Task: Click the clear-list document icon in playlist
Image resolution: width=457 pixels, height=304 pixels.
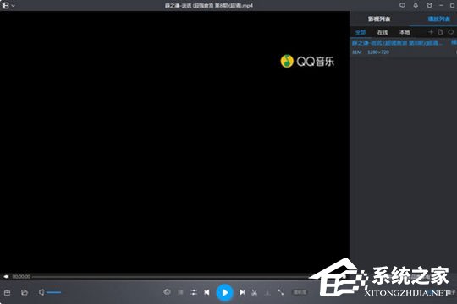Action: (441, 32)
